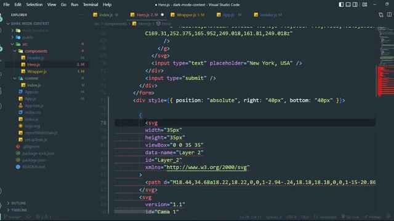Open the View menu
The width and height of the screenshot is (394, 221).
(x=52, y=4)
